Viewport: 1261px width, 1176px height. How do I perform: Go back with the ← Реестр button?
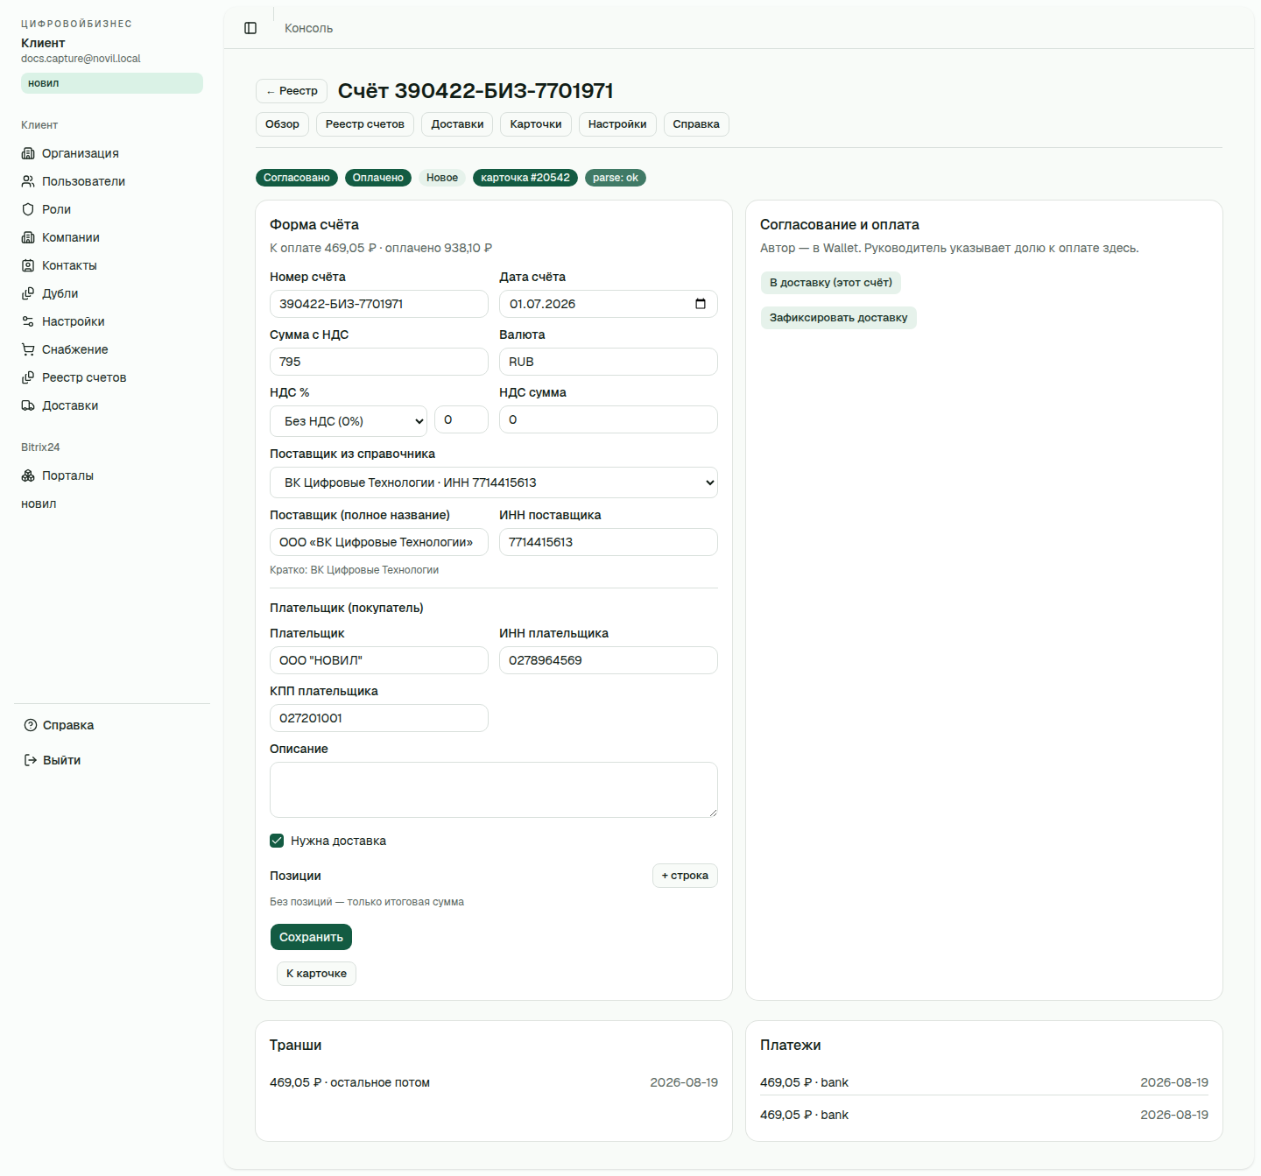(x=292, y=91)
